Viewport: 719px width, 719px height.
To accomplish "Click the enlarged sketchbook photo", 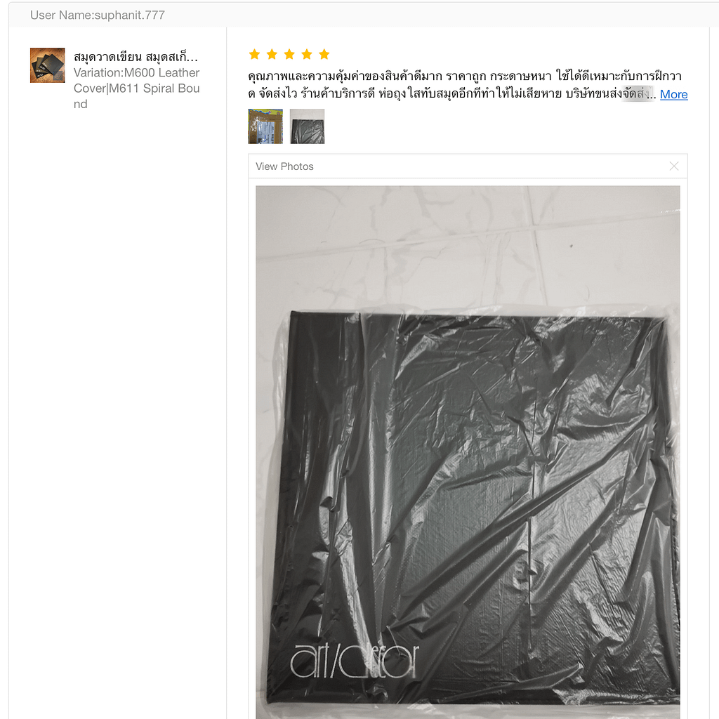I will (x=468, y=452).
